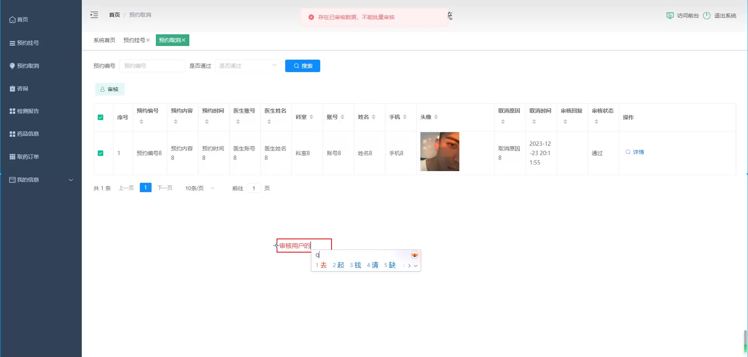The image size is (748, 357).
Task: Sort by 预约编号 column arrows
Action: point(141,122)
